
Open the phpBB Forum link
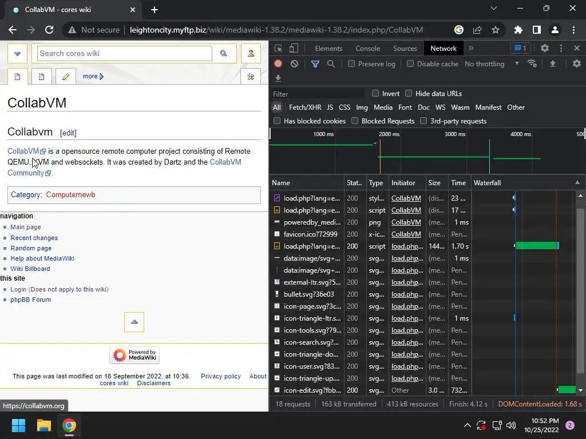[x=30, y=300]
